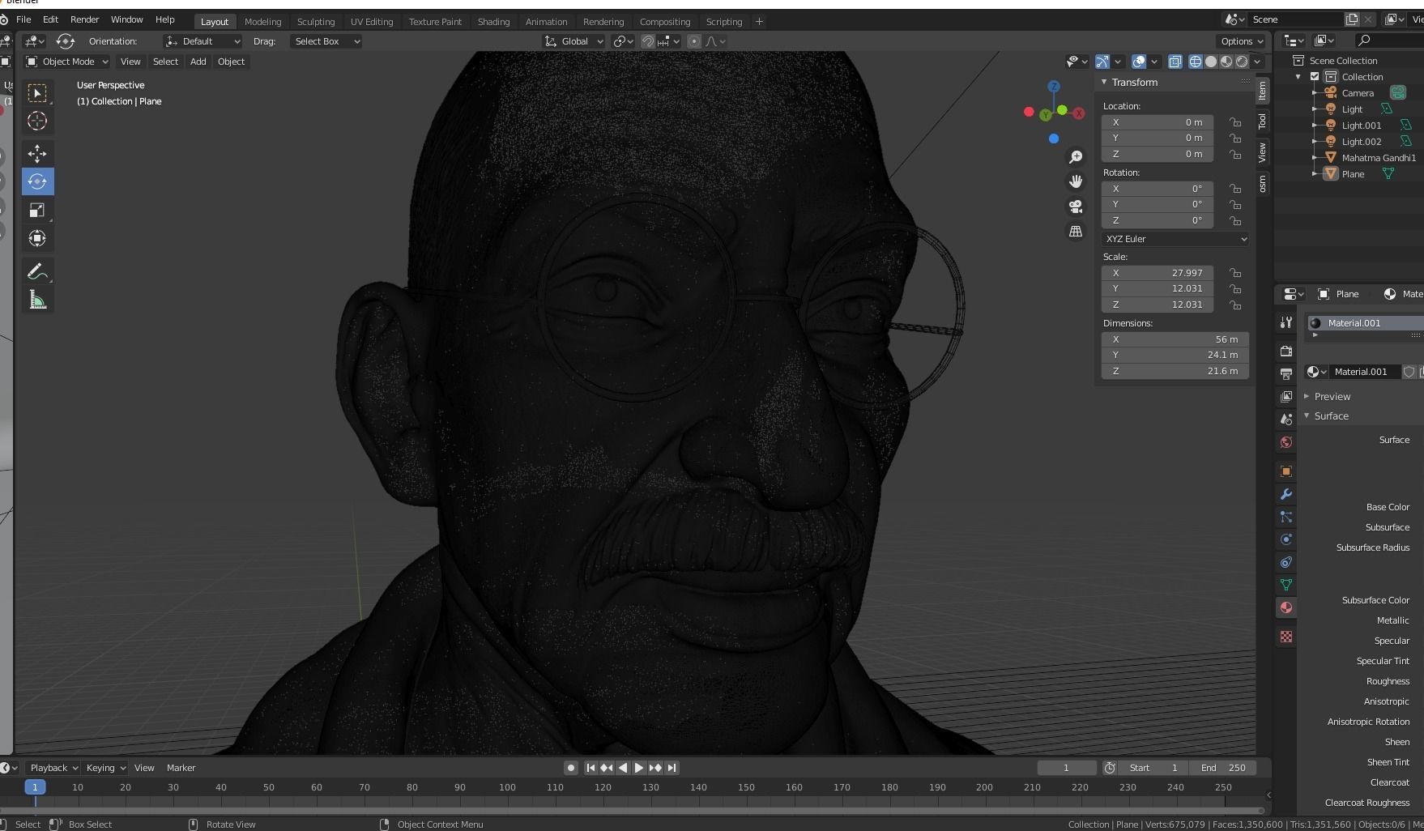Open the Object properties tab icon

coord(1285,471)
